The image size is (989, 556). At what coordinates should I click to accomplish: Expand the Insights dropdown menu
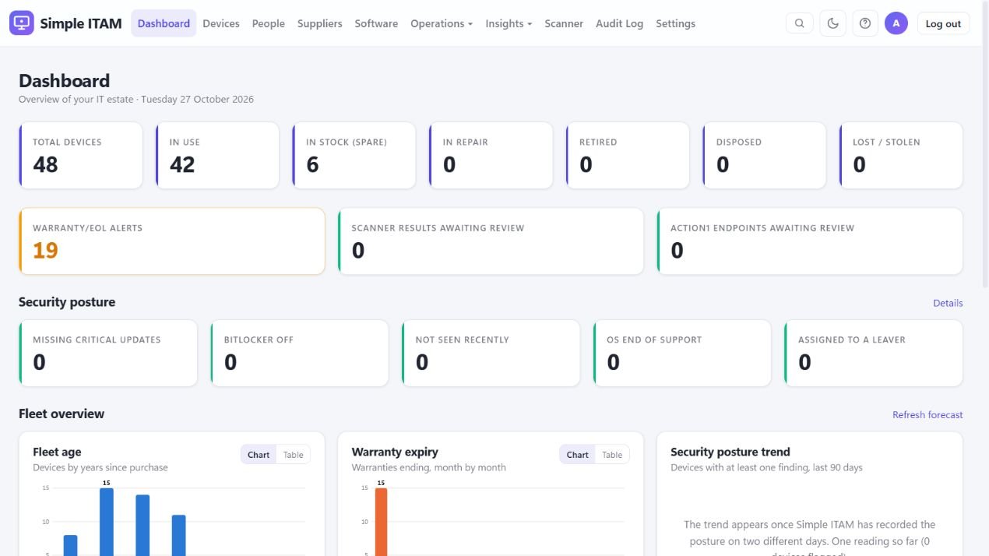[509, 23]
